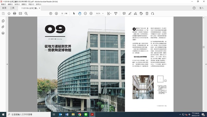Open page thumbnails panel
Screen dimensions: 207x117
pyautogui.click(x=3, y=21)
